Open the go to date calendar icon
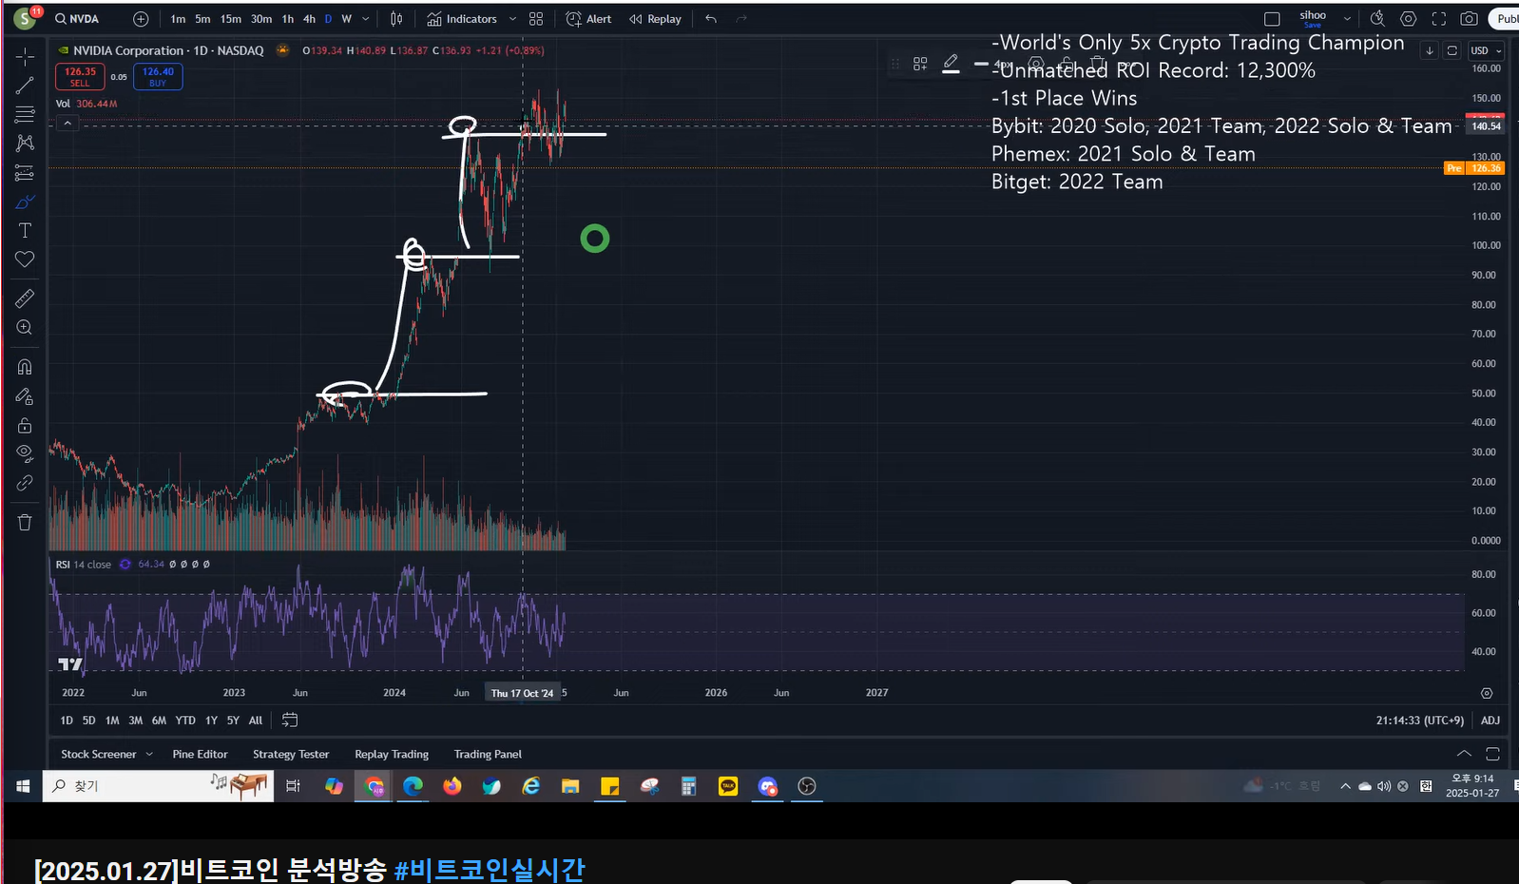 [290, 721]
